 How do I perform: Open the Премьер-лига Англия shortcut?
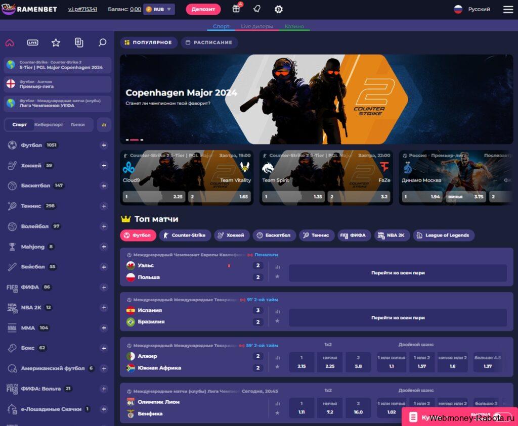(58, 84)
